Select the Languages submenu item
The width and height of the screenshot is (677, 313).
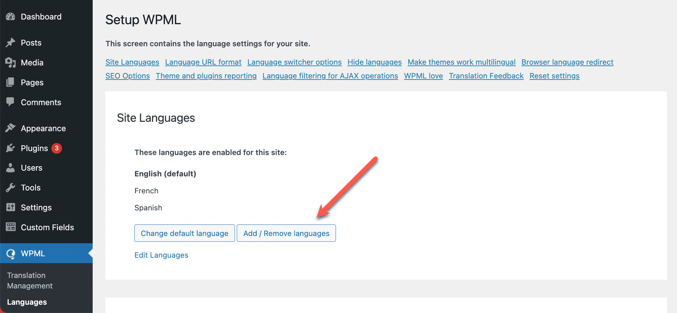[x=27, y=302]
